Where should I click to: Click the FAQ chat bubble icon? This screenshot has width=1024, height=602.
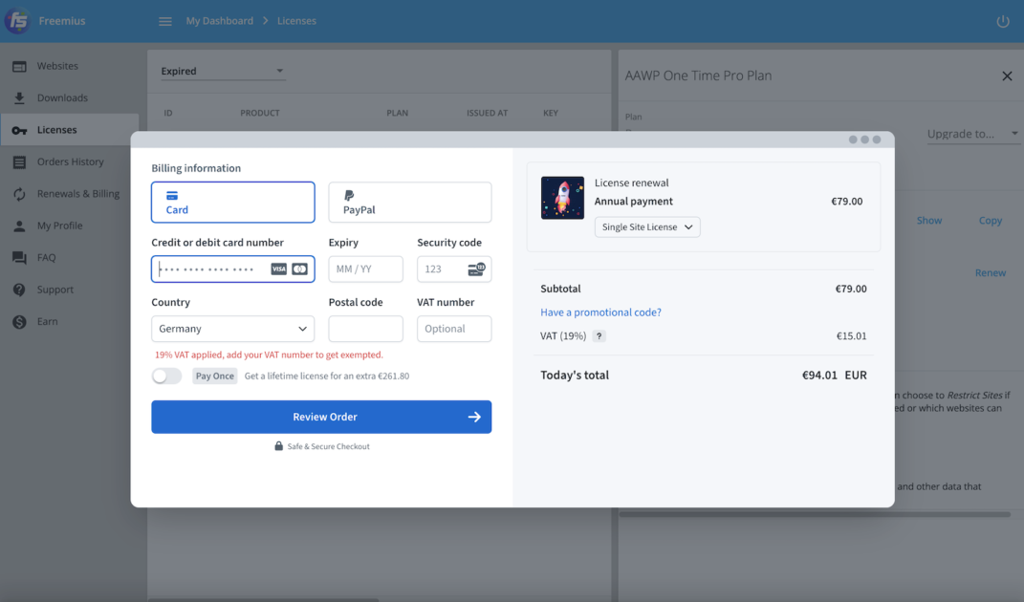pyautogui.click(x=19, y=258)
